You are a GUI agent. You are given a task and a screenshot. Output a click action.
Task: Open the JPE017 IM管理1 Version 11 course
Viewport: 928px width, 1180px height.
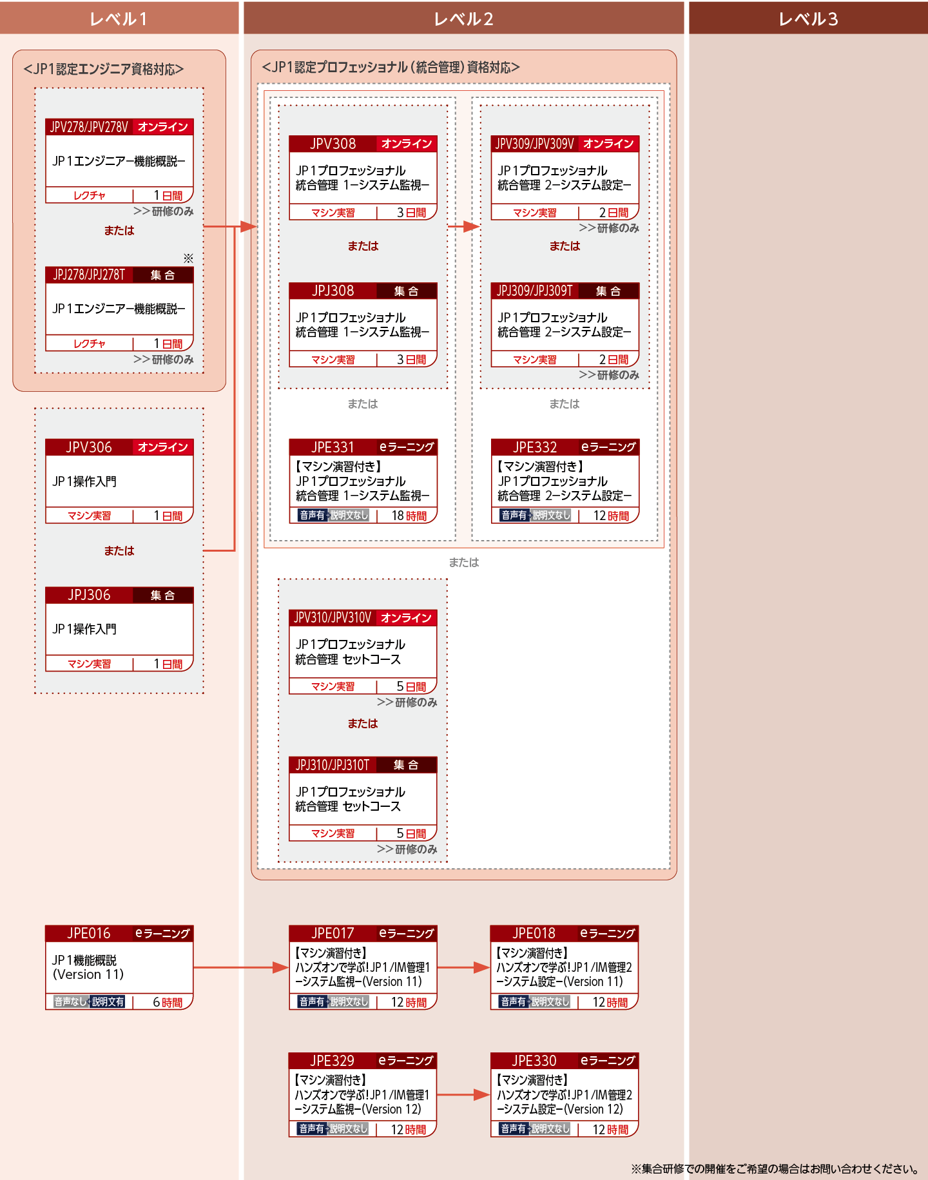[x=363, y=967]
